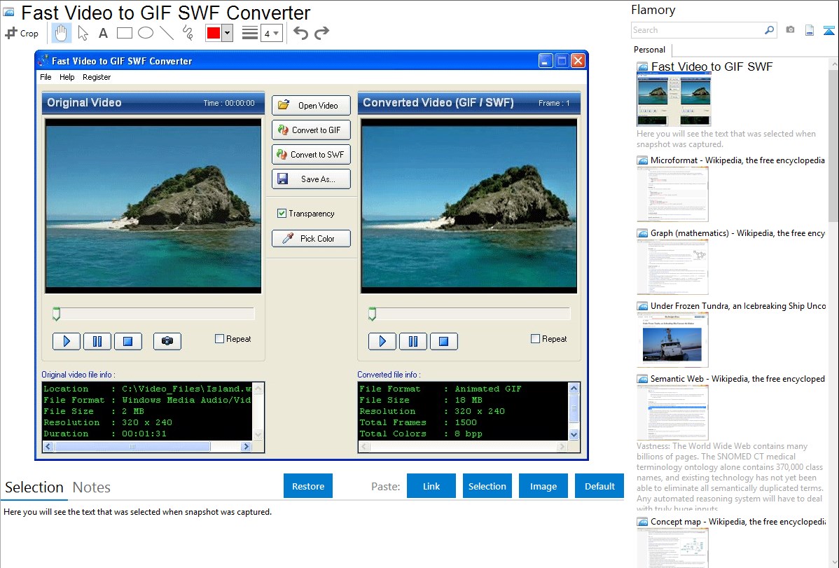This screenshot has width=839, height=568.
Task: Activate the hand pan tool
Action: (61, 33)
